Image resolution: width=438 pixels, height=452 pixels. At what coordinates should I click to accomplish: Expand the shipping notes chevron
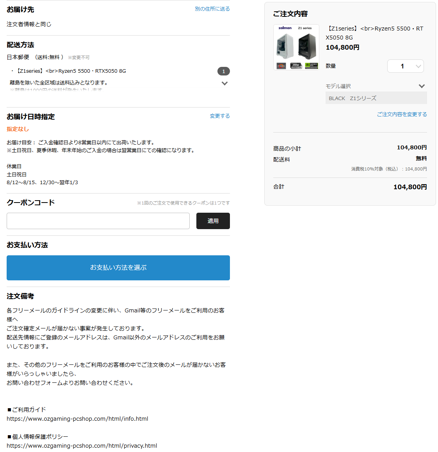click(224, 83)
